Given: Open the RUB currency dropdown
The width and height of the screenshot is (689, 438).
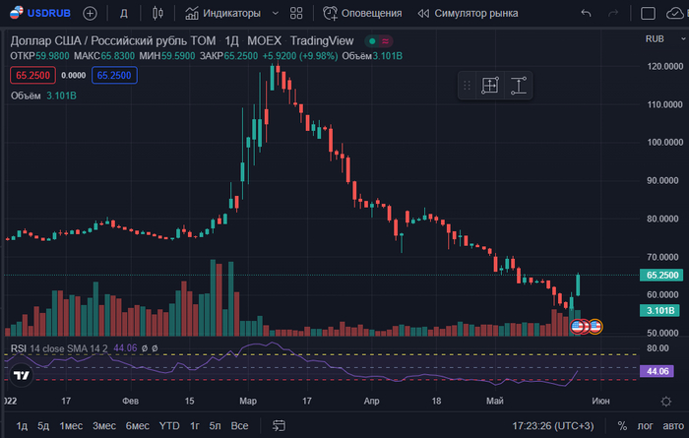Looking at the screenshot, I should (664, 39).
